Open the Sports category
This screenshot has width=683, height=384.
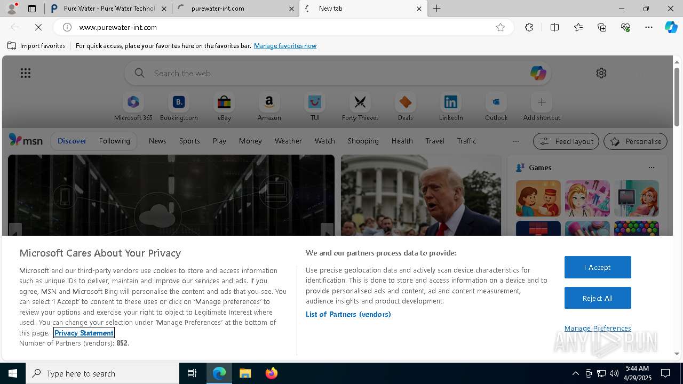[x=189, y=141]
